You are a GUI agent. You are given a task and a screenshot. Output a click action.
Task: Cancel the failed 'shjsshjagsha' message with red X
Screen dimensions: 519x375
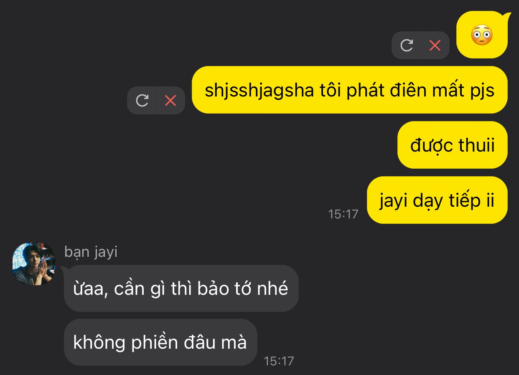pos(170,100)
